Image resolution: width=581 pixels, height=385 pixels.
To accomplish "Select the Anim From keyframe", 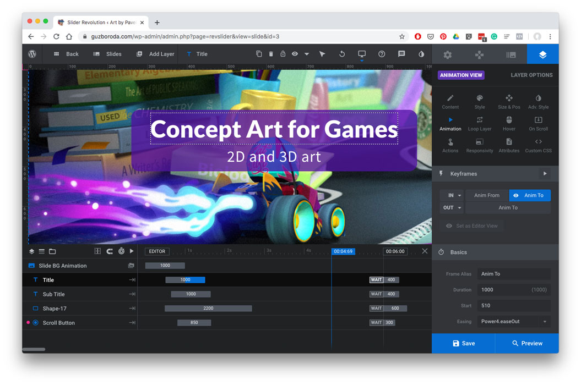I will (486, 195).
